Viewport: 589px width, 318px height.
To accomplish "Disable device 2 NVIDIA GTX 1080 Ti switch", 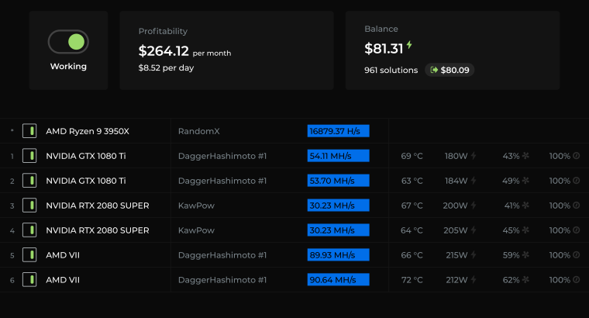I will click(29, 181).
